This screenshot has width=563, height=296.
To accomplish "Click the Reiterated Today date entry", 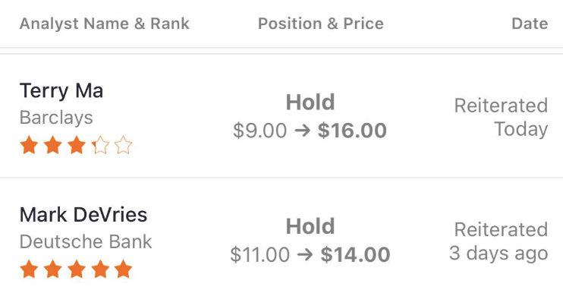I will (502, 118).
